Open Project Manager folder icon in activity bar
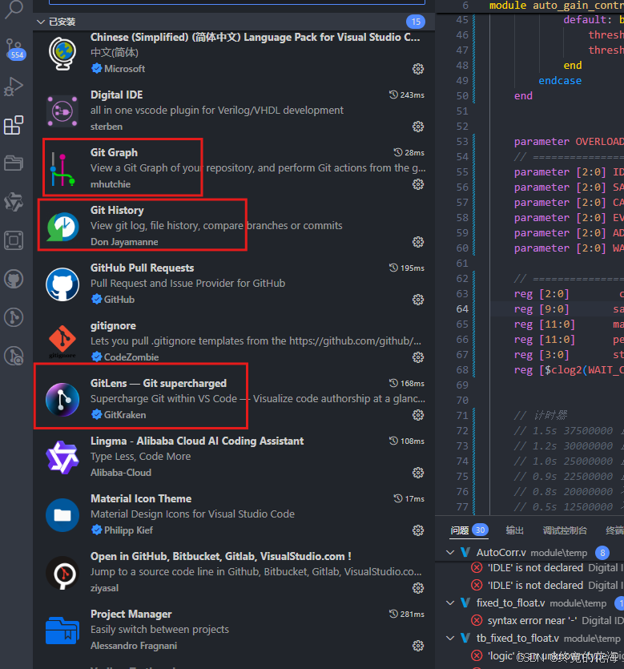 pyautogui.click(x=14, y=163)
